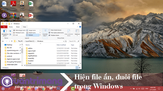The height and width of the screenshot is (91, 163).
Task: Open the Recent locations dropdown
Action: [9, 41]
